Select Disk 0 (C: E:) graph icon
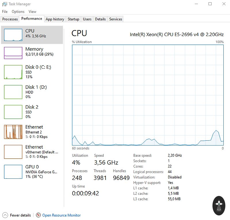Screen dimensions: 230x220 click(13, 72)
